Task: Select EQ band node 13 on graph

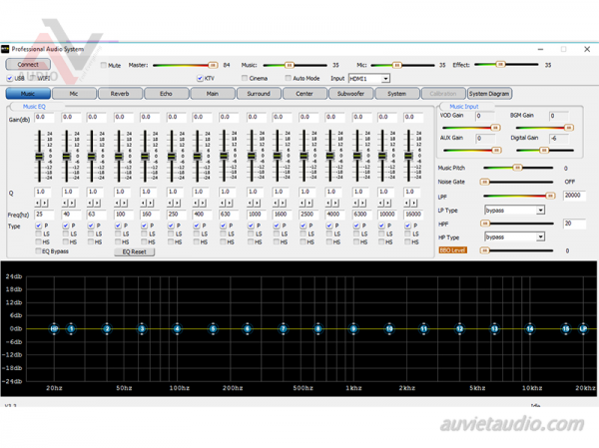Action: (494, 328)
